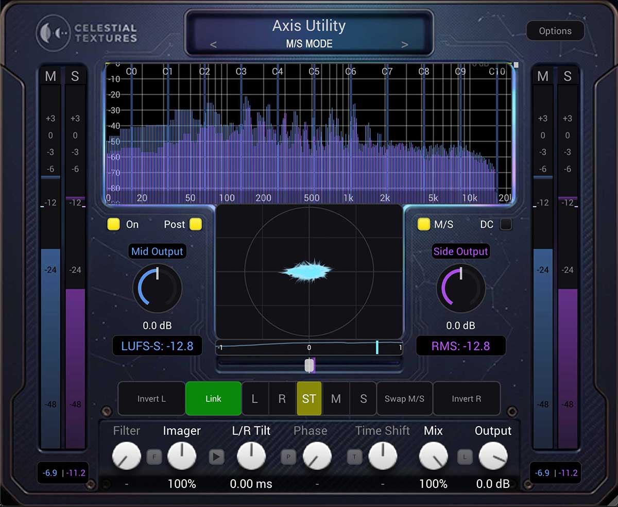Click the Imager knob
Viewport: 618px width, 507px height.
tap(182, 456)
